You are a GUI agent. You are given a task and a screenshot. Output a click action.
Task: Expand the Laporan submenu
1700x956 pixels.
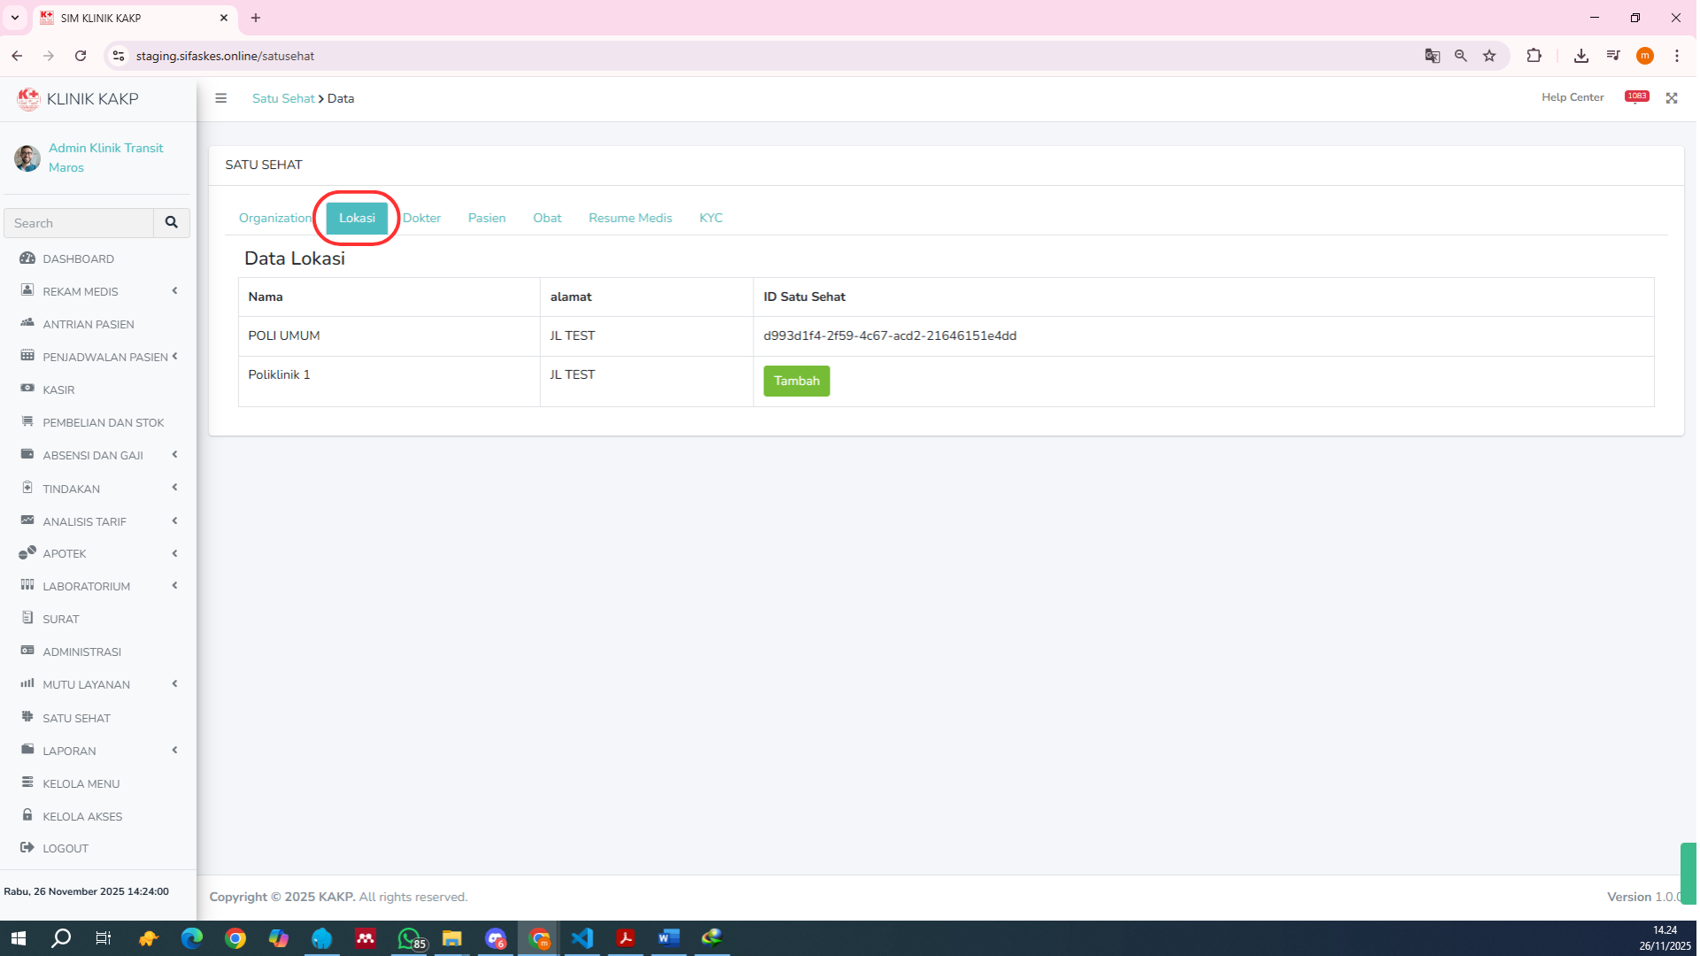pyautogui.click(x=69, y=751)
